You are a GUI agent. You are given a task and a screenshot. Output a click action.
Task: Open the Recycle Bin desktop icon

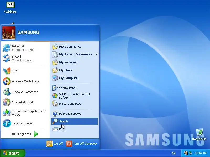click(199, 132)
